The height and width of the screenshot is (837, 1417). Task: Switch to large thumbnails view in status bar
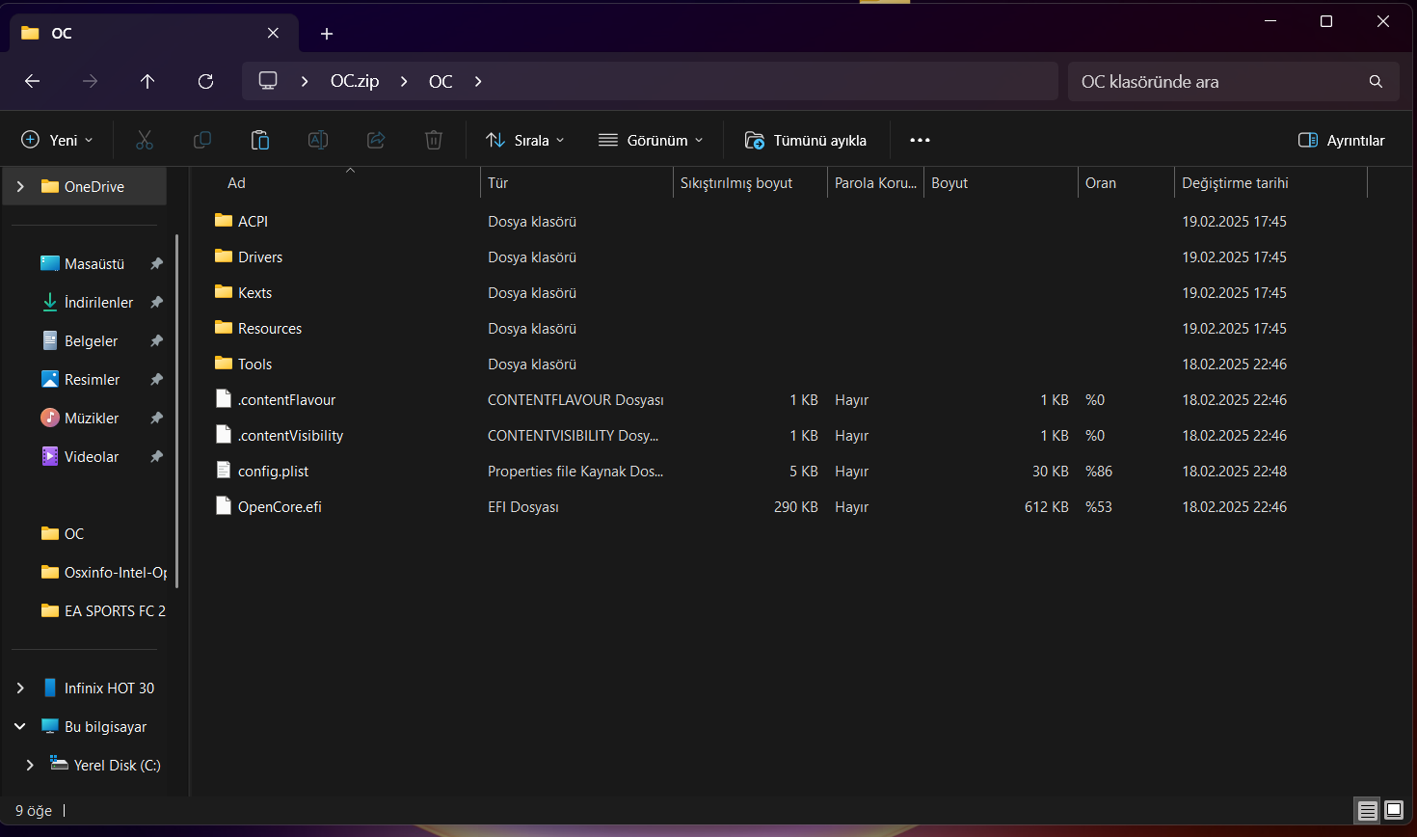pyautogui.click(x=1394, y=810)
